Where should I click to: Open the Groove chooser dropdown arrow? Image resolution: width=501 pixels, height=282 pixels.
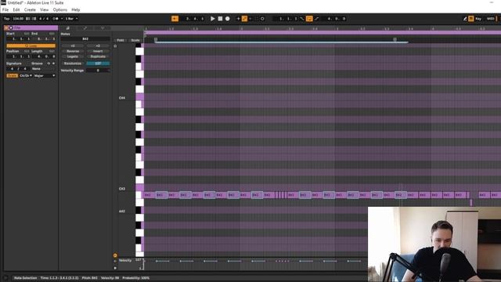(x=53, y=63)
